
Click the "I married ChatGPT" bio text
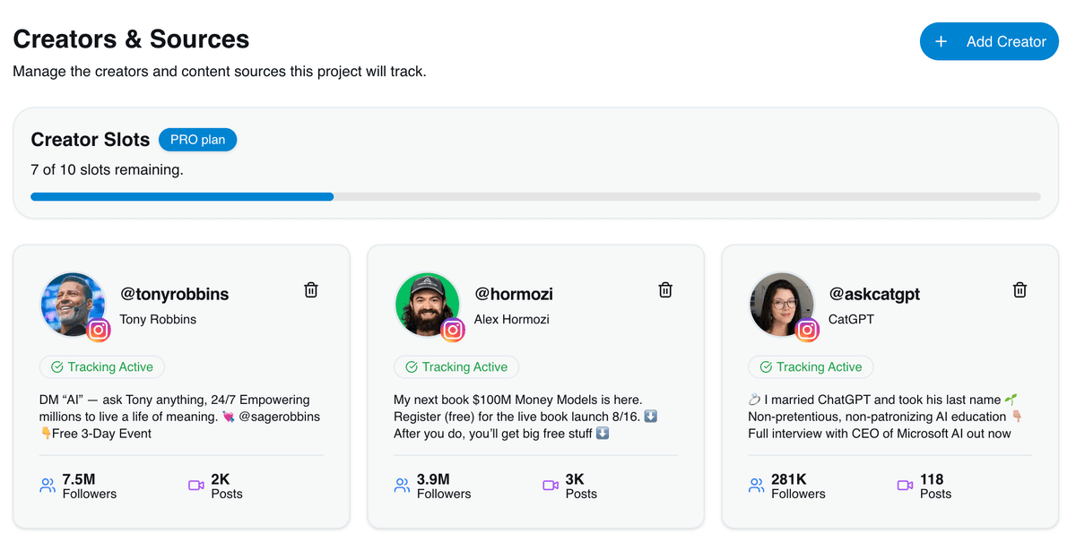pyautogui.click(x=886, y=417)
